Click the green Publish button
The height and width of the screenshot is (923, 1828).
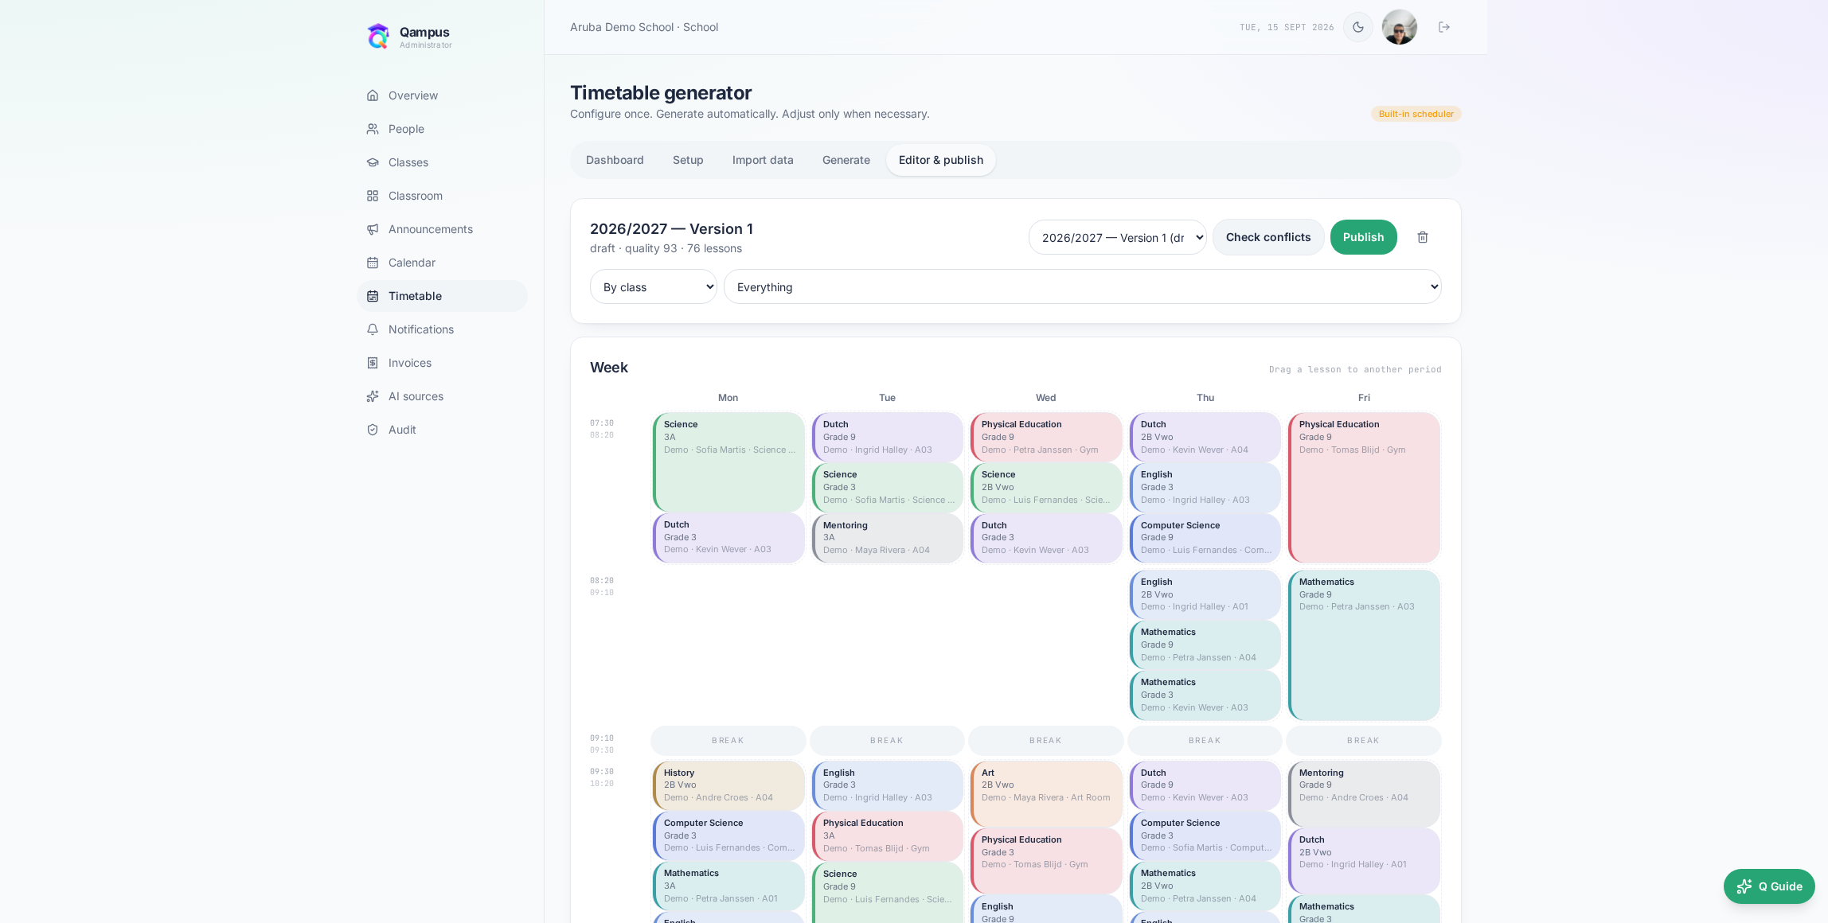[1363, 237]
